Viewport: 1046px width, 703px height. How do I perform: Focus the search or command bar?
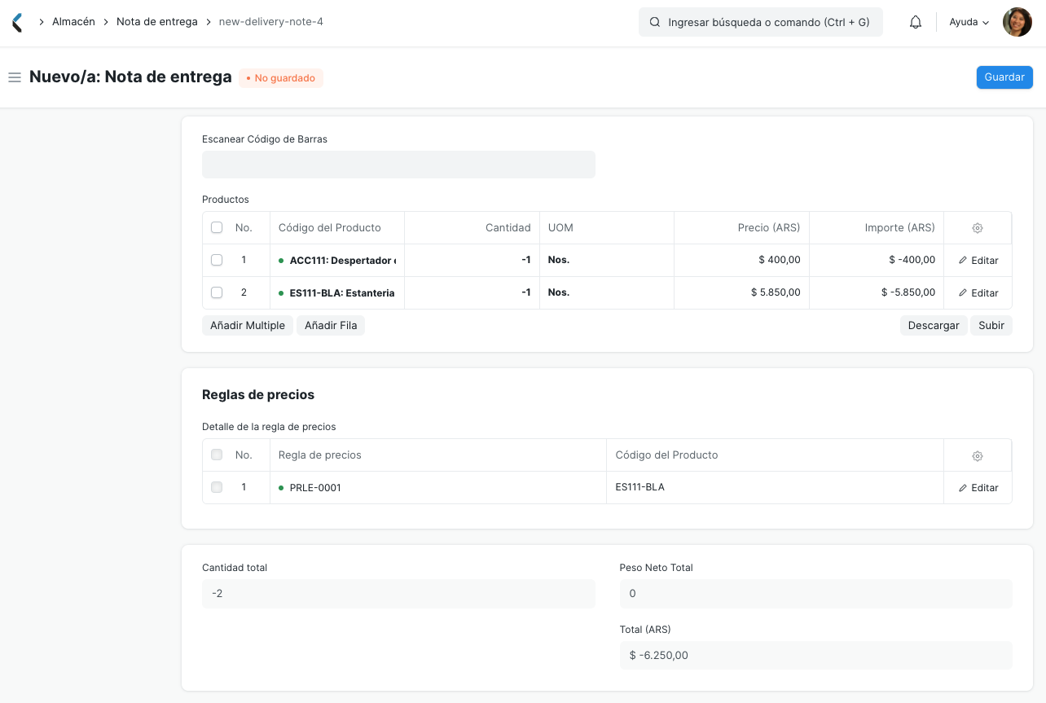coord(761,22)
